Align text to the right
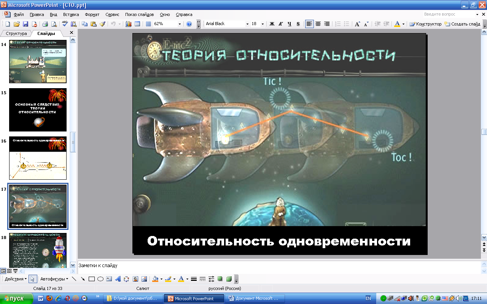Screen dimensions: 487x304 (x=327, y=24)
